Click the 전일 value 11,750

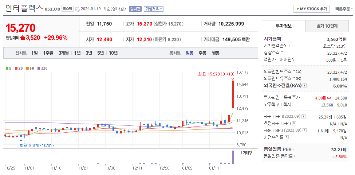click(x=104, y=24)
